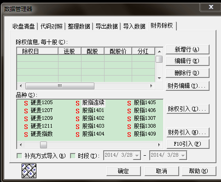Click the red S icon beside 股指1403

[77, 127]
